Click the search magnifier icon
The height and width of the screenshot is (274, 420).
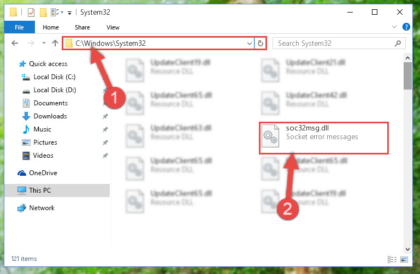(398, 43)
